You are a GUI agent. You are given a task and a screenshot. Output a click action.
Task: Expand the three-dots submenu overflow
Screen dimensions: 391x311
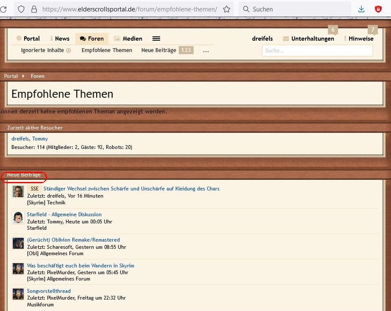(x=206, y=50)
